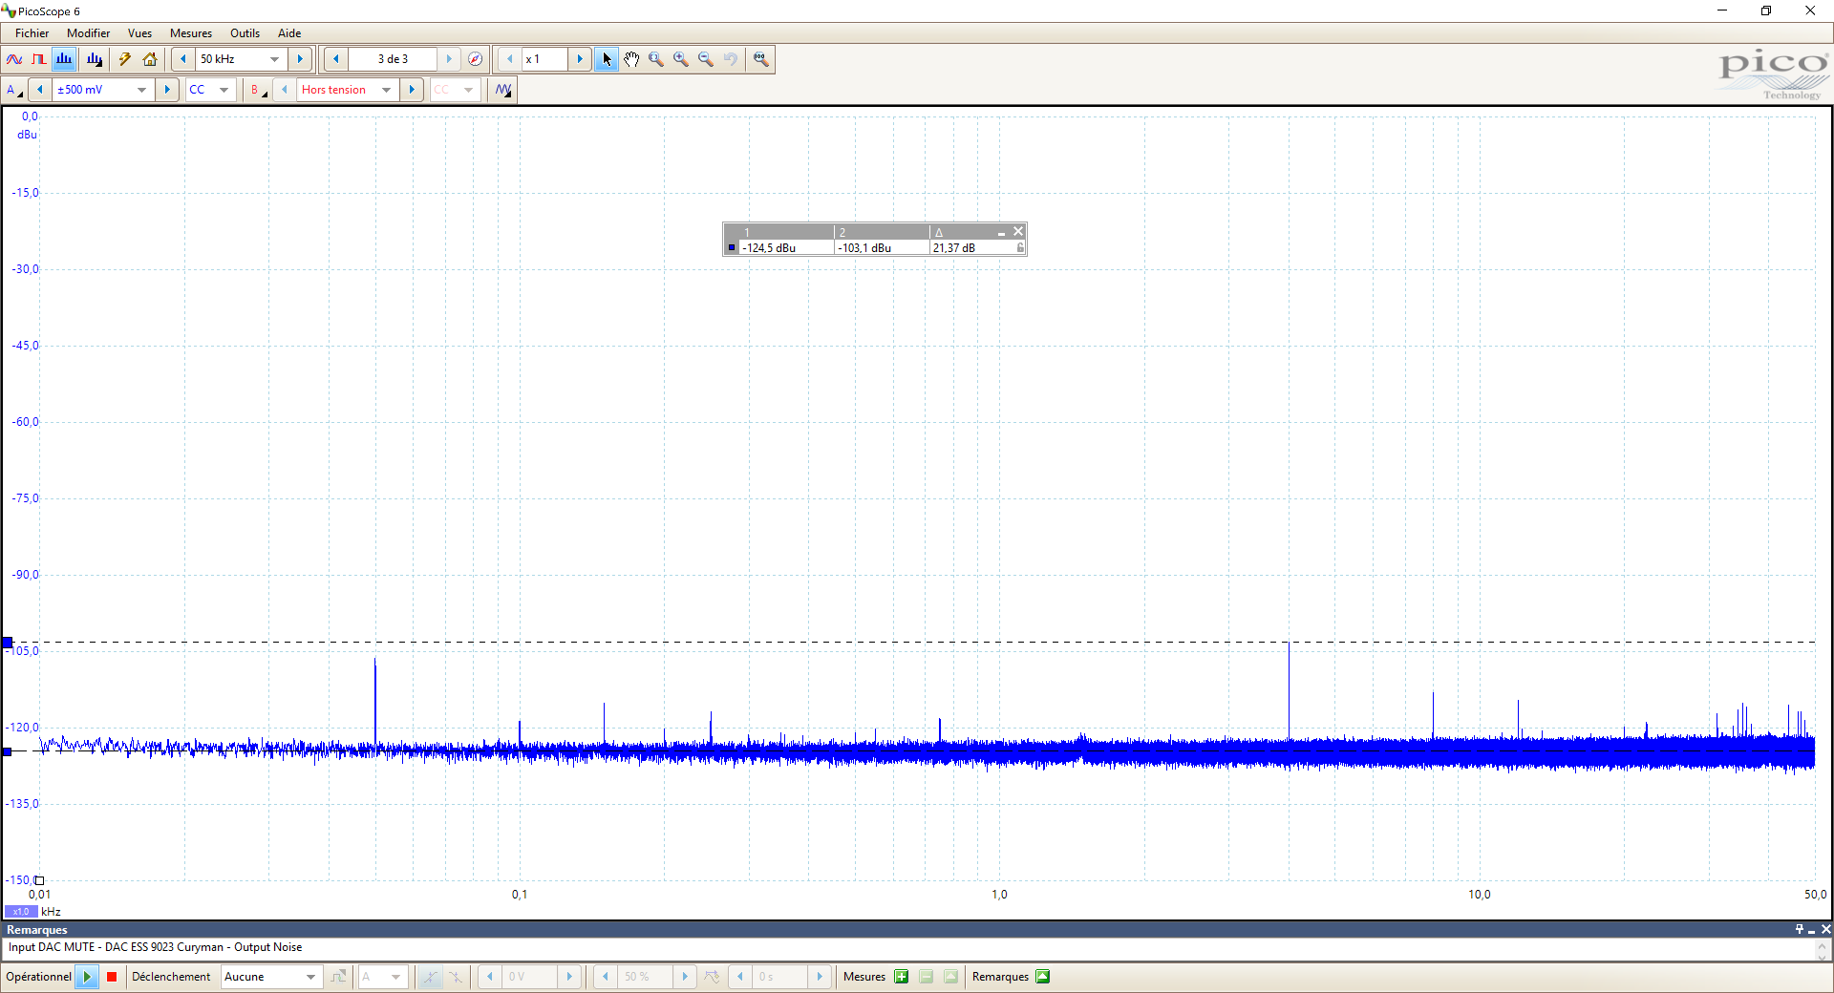Open channel B Hors tension dropdown
Screen dimensions: 1834x993
[387, 90]
